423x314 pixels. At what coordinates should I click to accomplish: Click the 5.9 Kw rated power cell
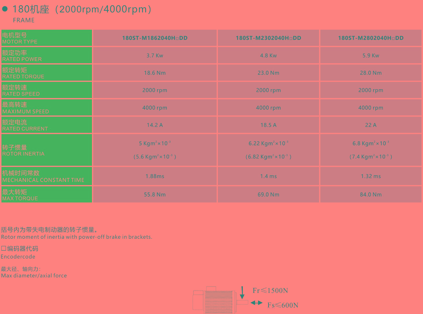(x=371, y=55)
